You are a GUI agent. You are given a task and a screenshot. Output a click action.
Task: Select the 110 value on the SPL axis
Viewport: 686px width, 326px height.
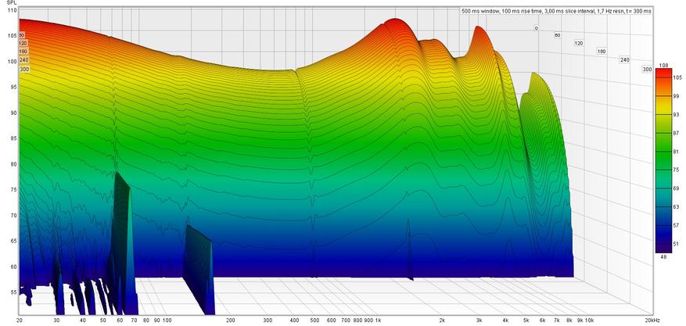pyautogui.click(x=13, y=10)
